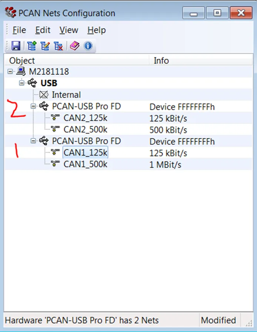This screenshot has height=332, width=257.
Task: Close the PCAN Nets Configuration window
Action: point(241,13)
